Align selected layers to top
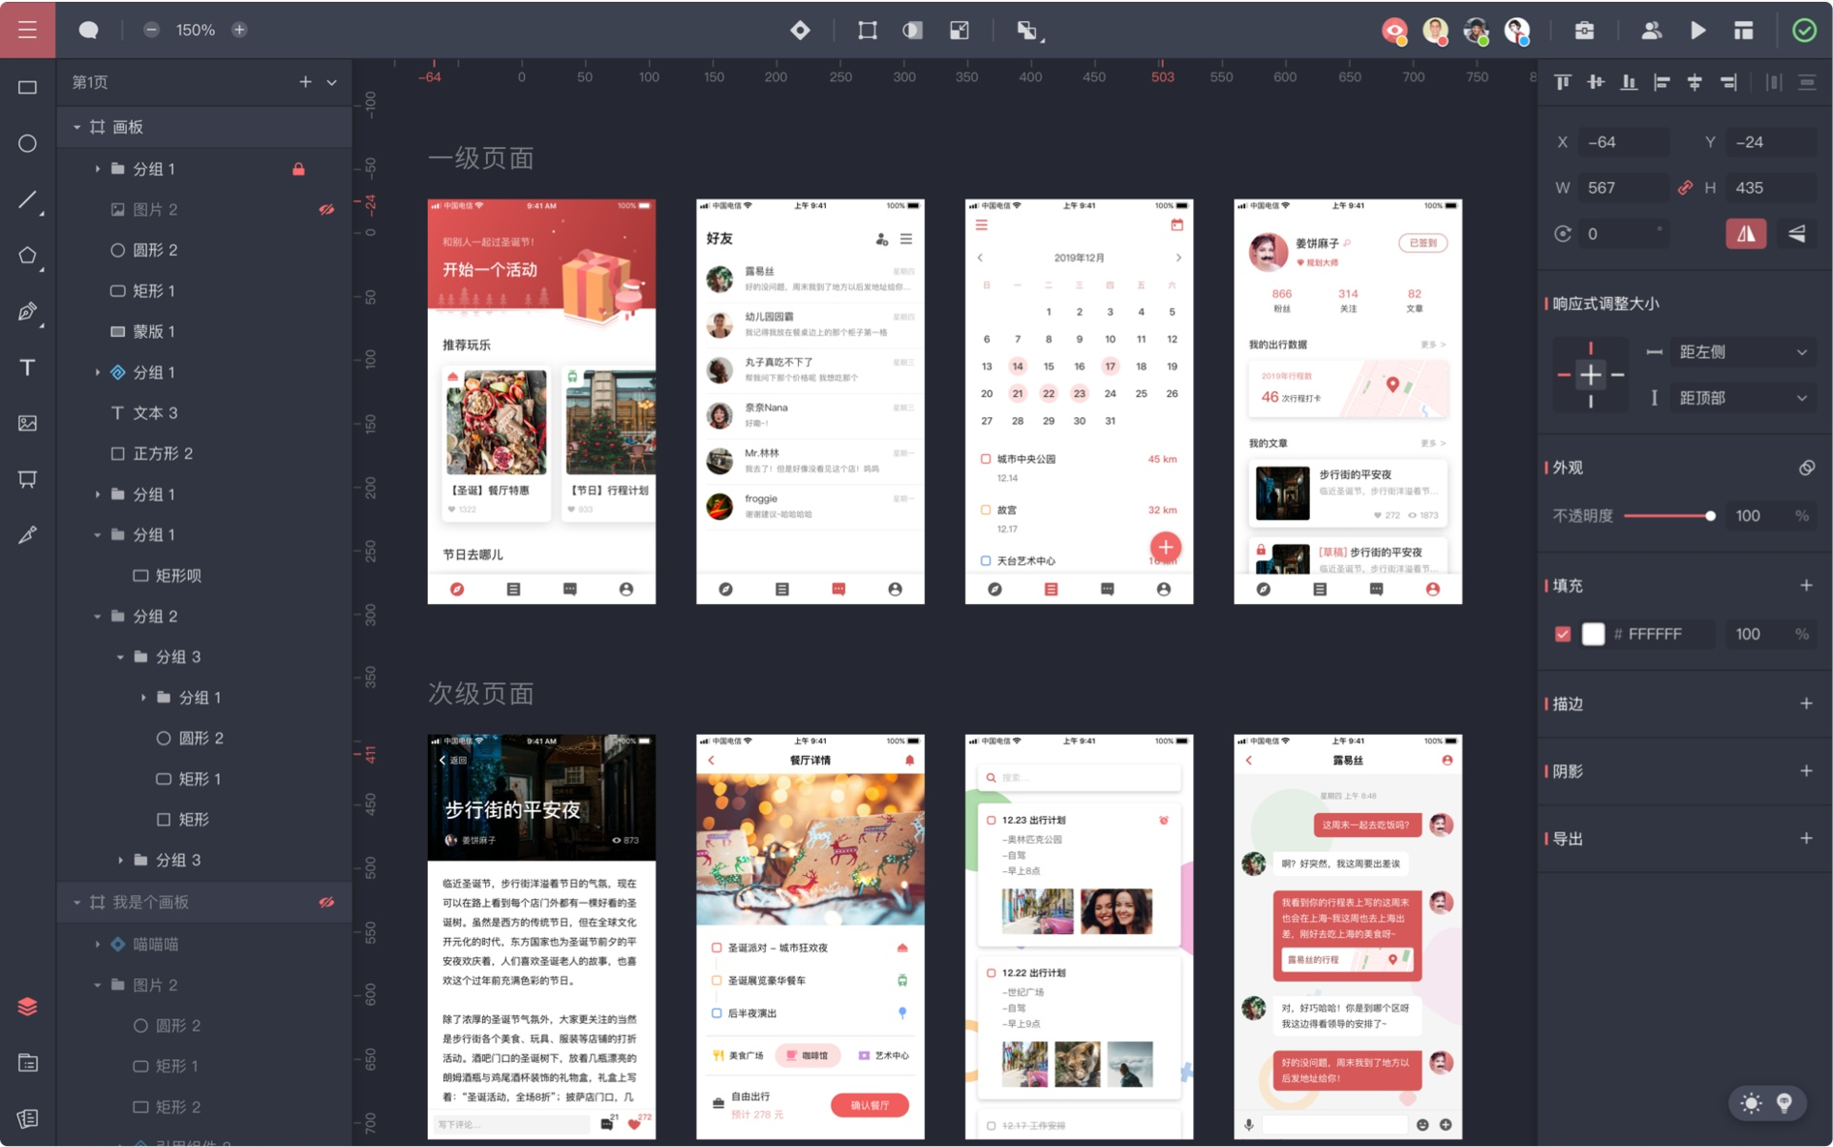1833x1147 pixels. 1563,82
